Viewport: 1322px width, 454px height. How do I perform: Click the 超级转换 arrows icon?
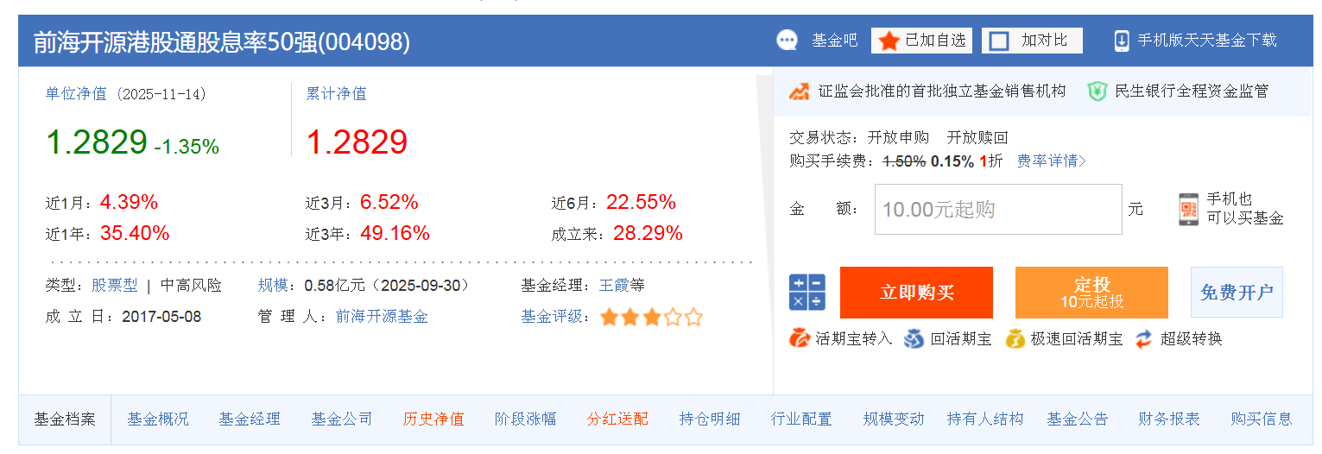[1144, 338]
